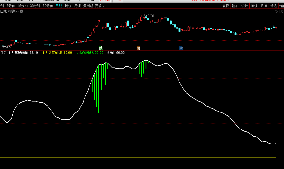Select the 60分钟 period tab
Screen dimensions: 284x169
(x=48, y=6)
